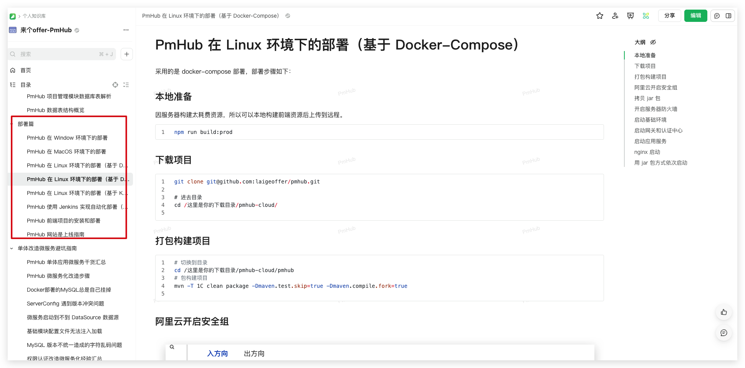Toggle expand or collapse all in 目录
745x368 pixels.
coord(126,85)
